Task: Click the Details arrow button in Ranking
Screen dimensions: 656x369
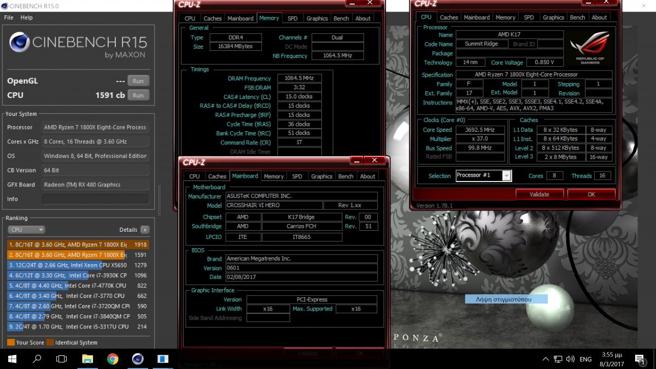Action: [144, 230]
